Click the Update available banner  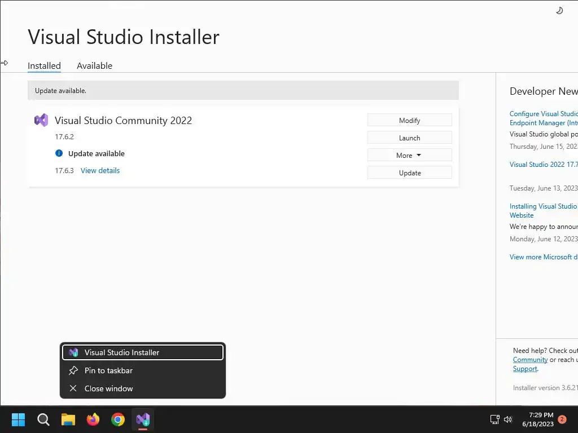pyautogui.click(x=243, y=91)
